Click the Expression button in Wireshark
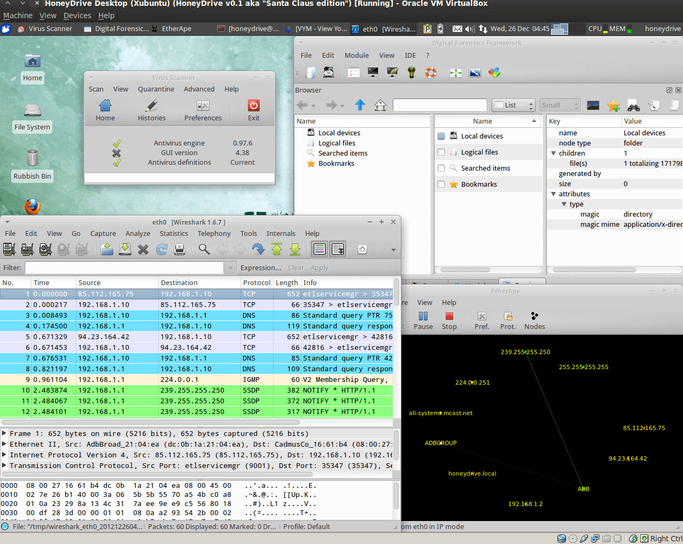The height and width of the screenshot is (544, 683). point(261,267)
